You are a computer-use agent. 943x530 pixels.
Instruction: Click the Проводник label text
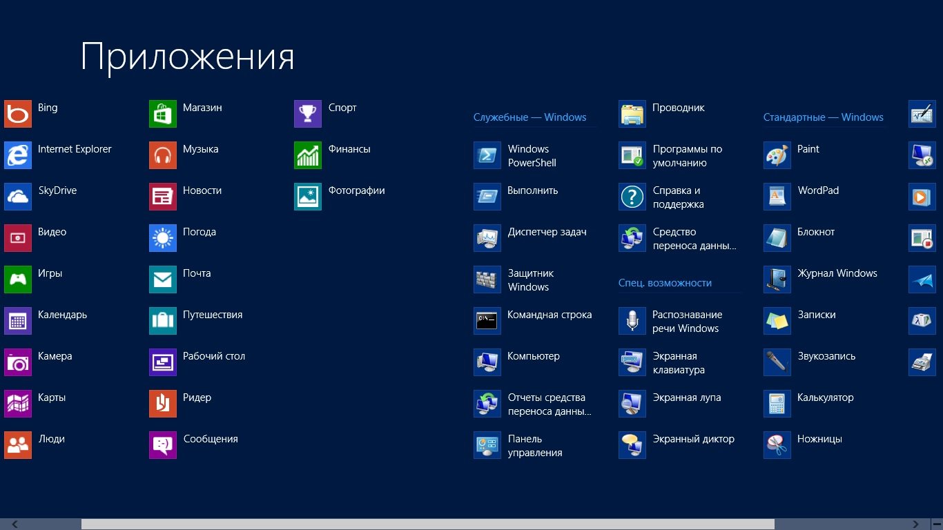[679, 108]
